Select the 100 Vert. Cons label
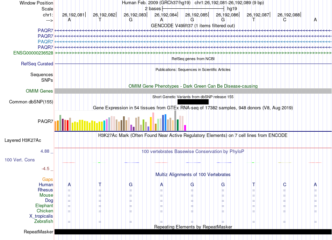 click(x=20, y=160)
